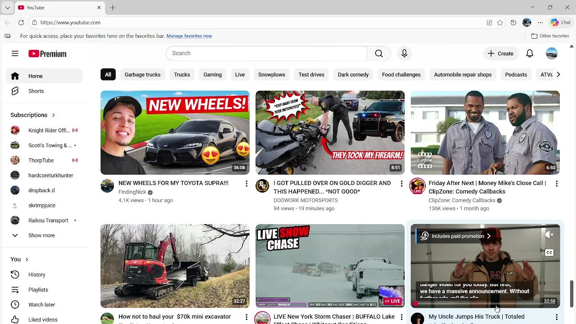Select the Food challenges chip
Viewport: 576px width, 324px height.
click(401, 75)
